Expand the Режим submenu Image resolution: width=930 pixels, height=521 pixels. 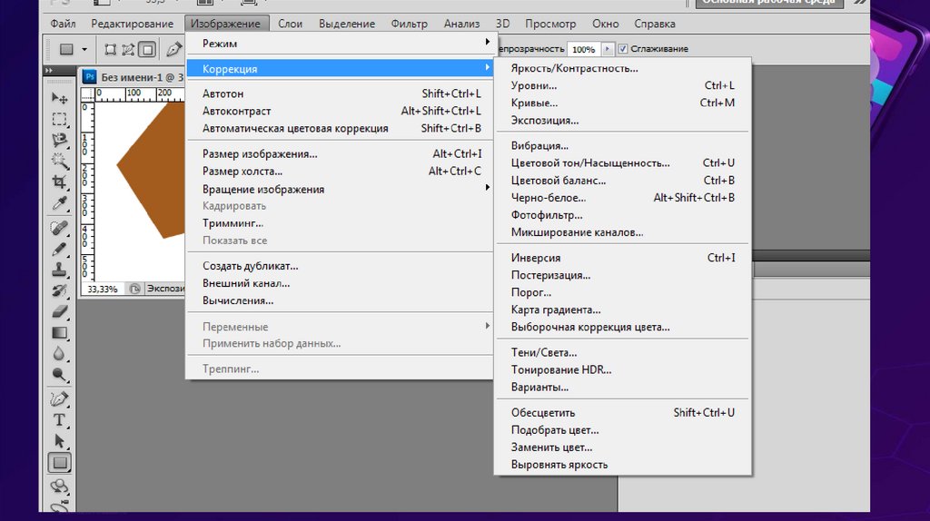click(220, 43)
